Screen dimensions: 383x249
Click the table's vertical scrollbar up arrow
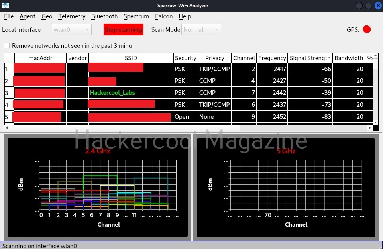(x=375, y=56)
